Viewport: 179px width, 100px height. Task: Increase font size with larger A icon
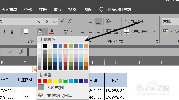tap(62, 21)
